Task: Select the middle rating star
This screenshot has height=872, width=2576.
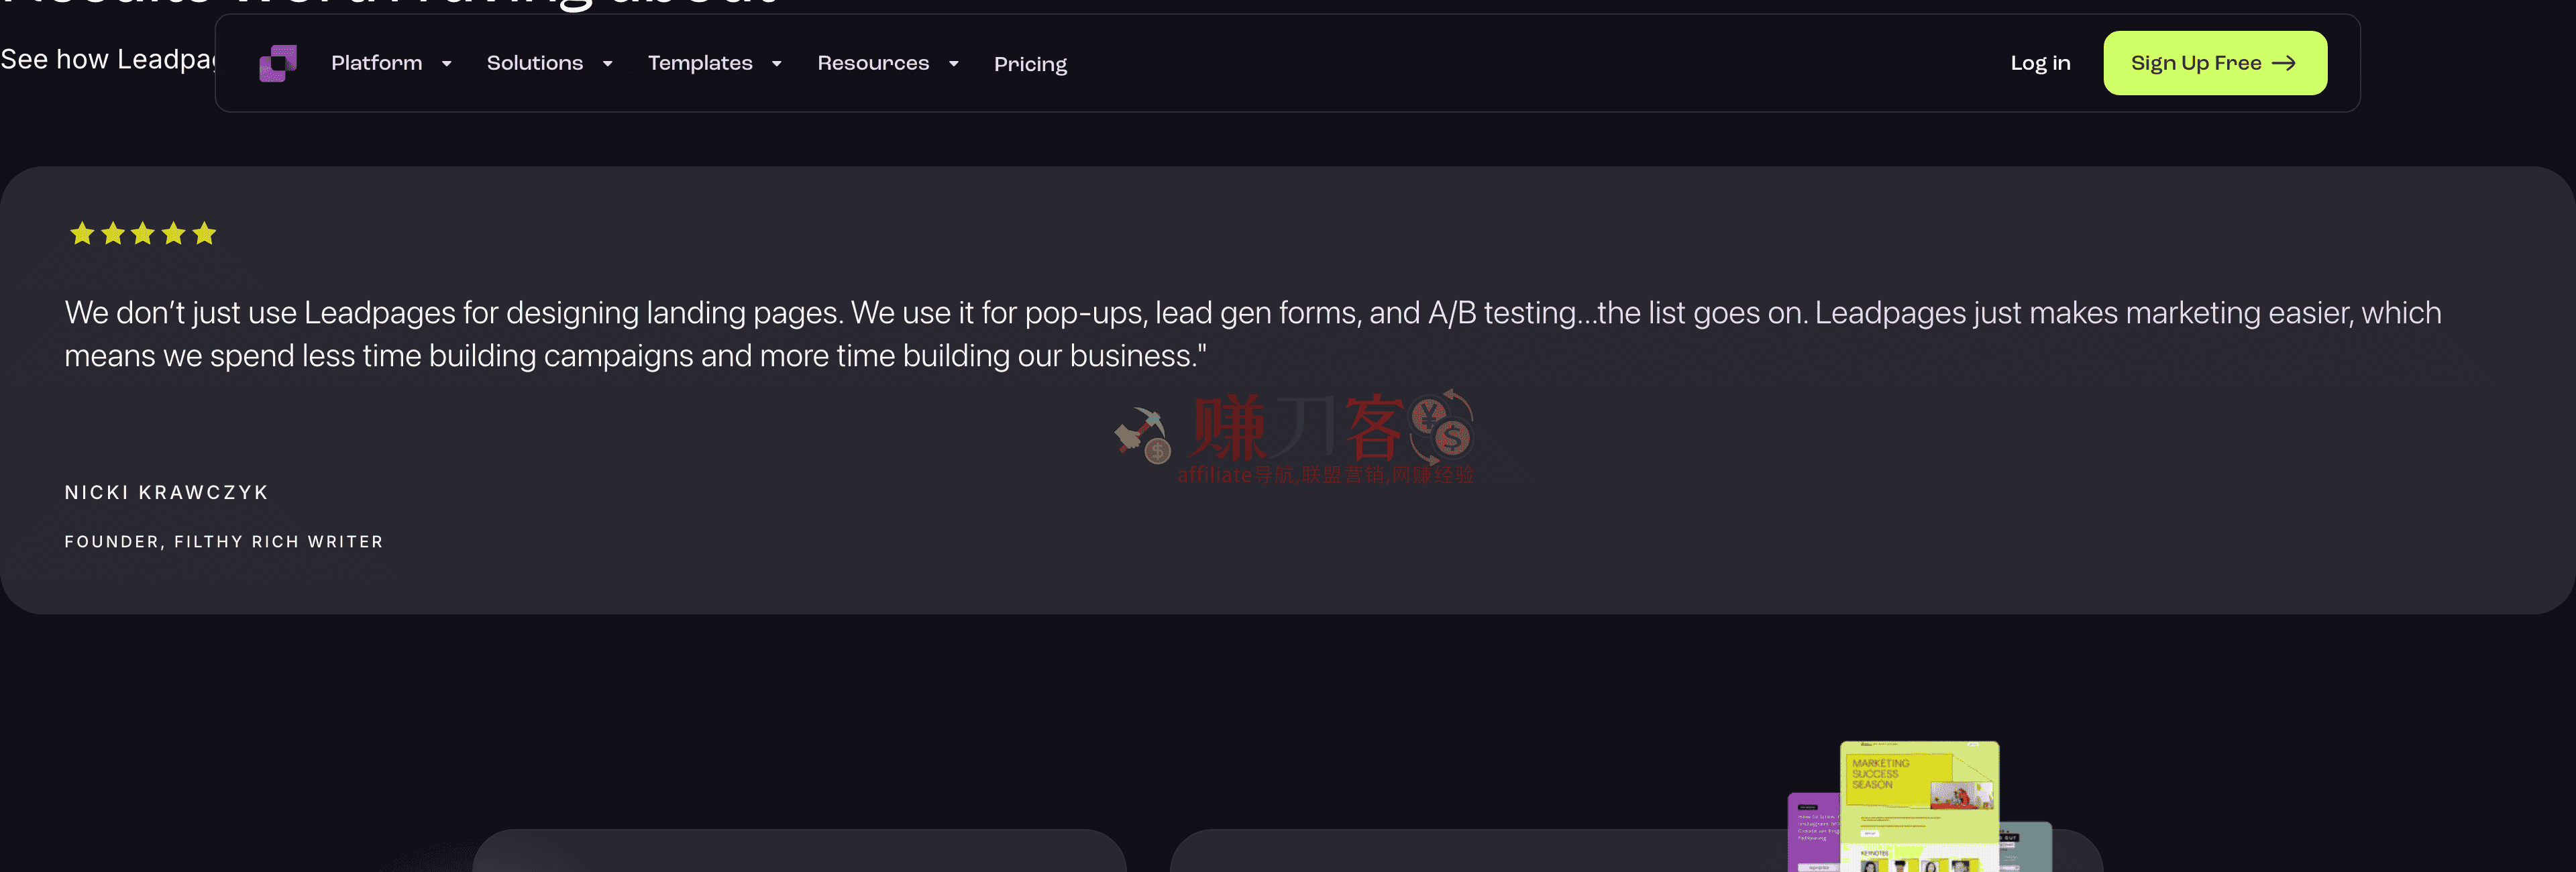Action: tap(143, 234)
